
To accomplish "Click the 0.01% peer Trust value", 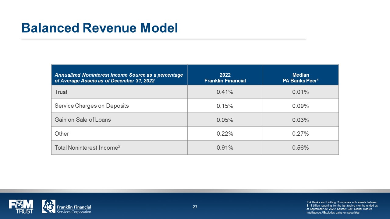I will pos(300,92).
